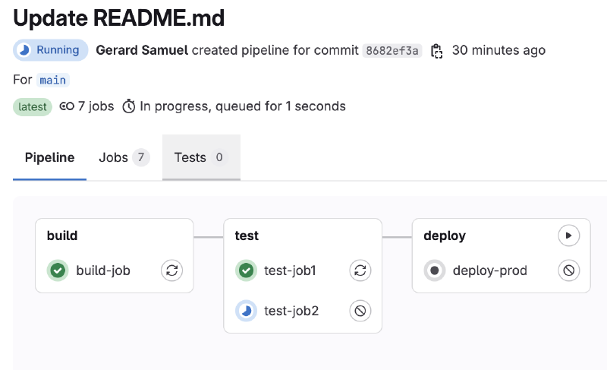Cancel the running test-job2

(360, 311)
